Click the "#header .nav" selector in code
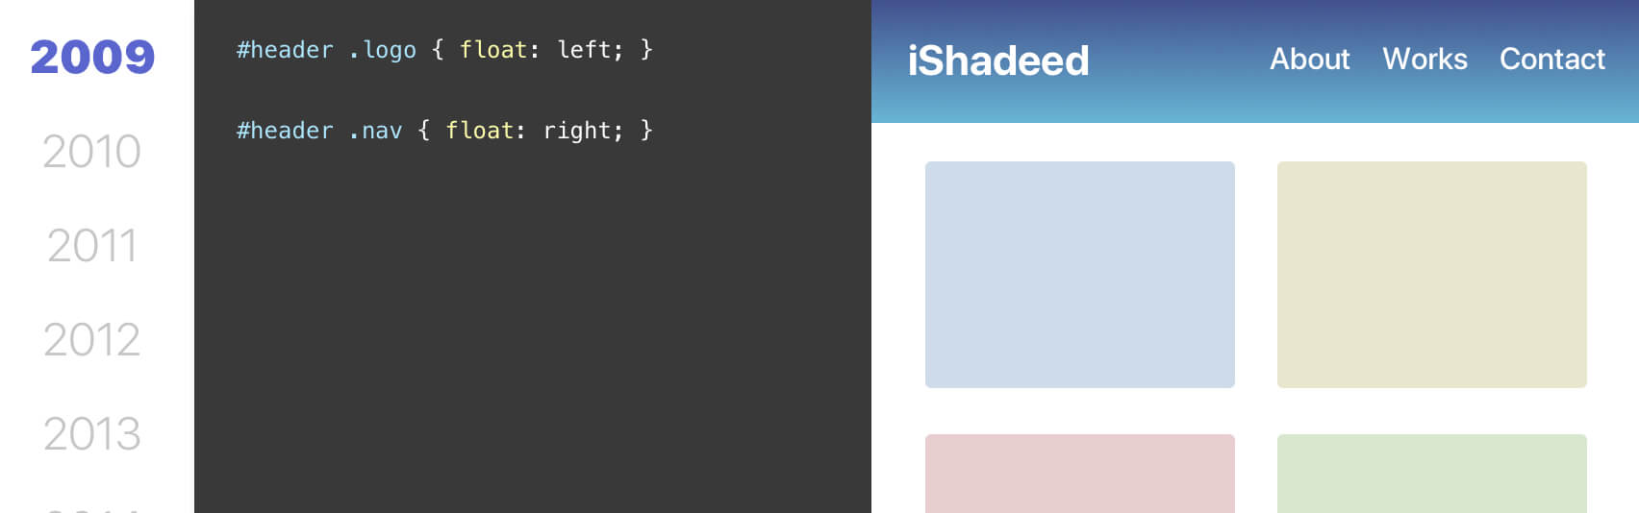 coord(319,131)
